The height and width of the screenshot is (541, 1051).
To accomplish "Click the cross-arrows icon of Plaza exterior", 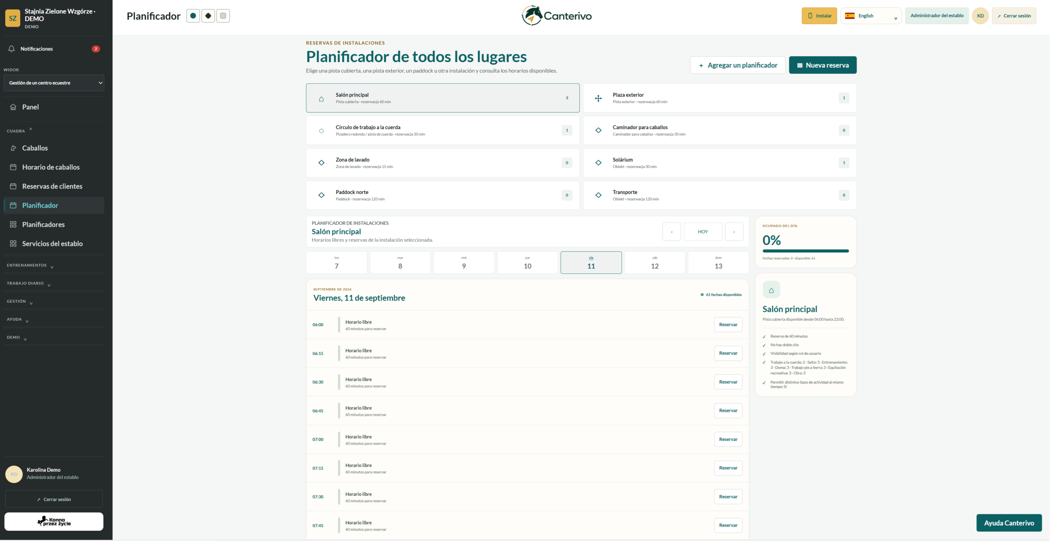I will point(598,98).
